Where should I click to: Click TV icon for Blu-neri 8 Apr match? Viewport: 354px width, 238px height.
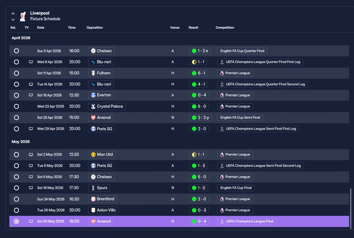coord(31,62)
